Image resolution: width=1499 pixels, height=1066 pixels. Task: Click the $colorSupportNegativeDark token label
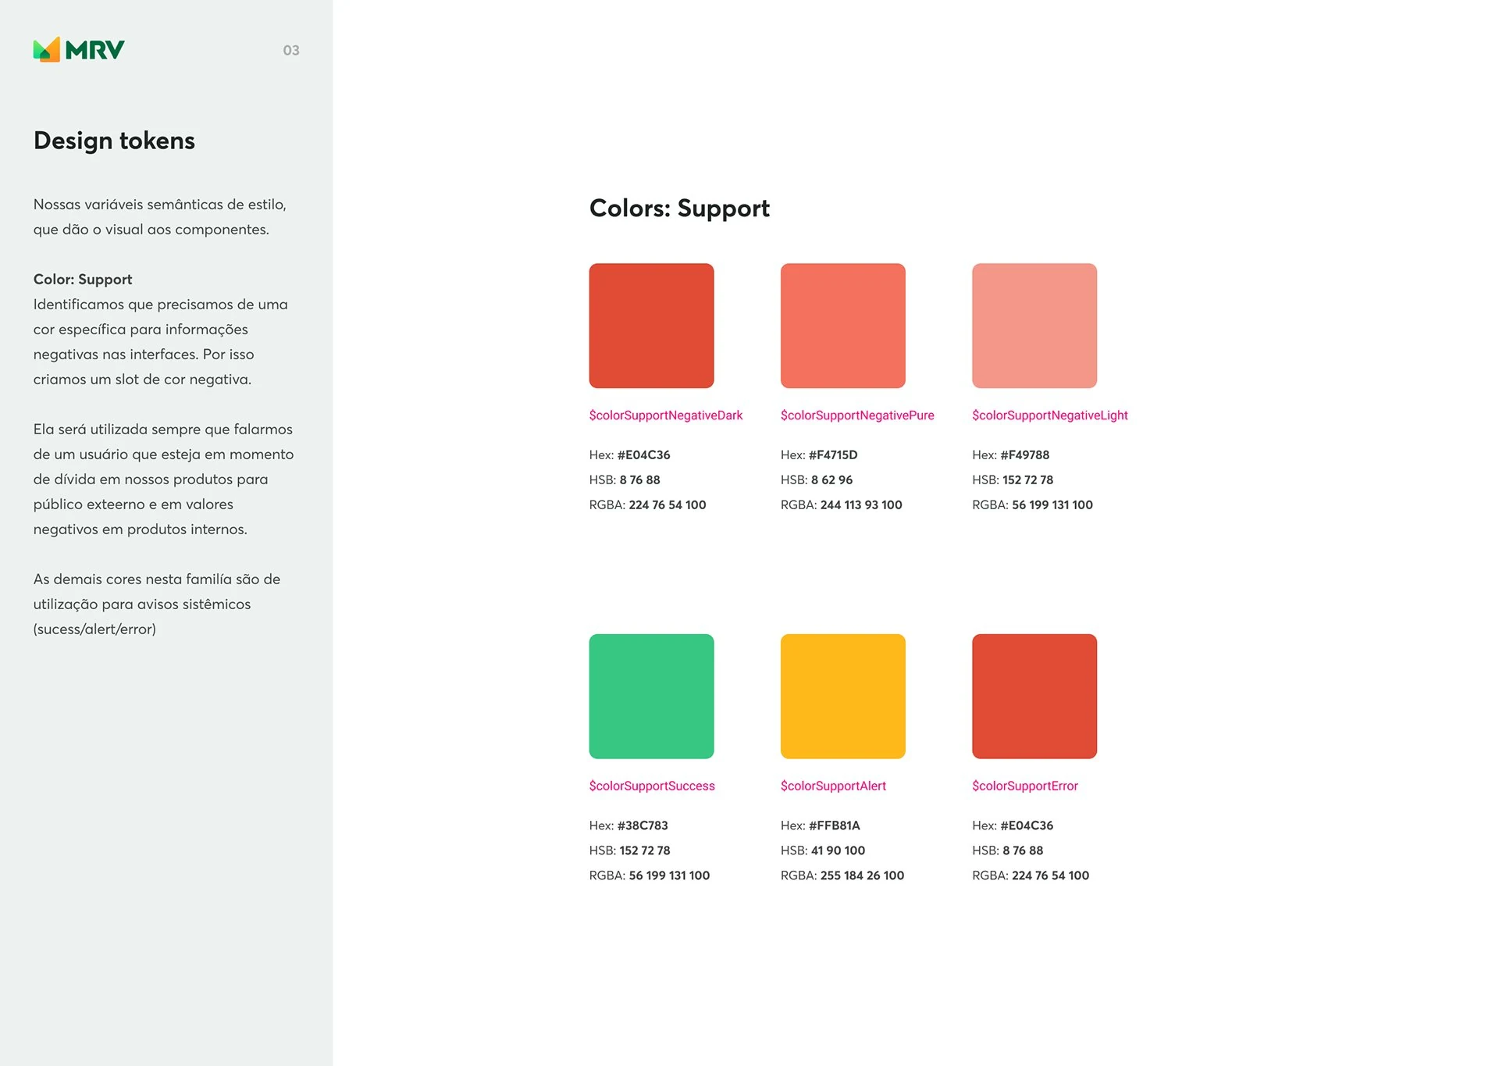coord(665,415)
